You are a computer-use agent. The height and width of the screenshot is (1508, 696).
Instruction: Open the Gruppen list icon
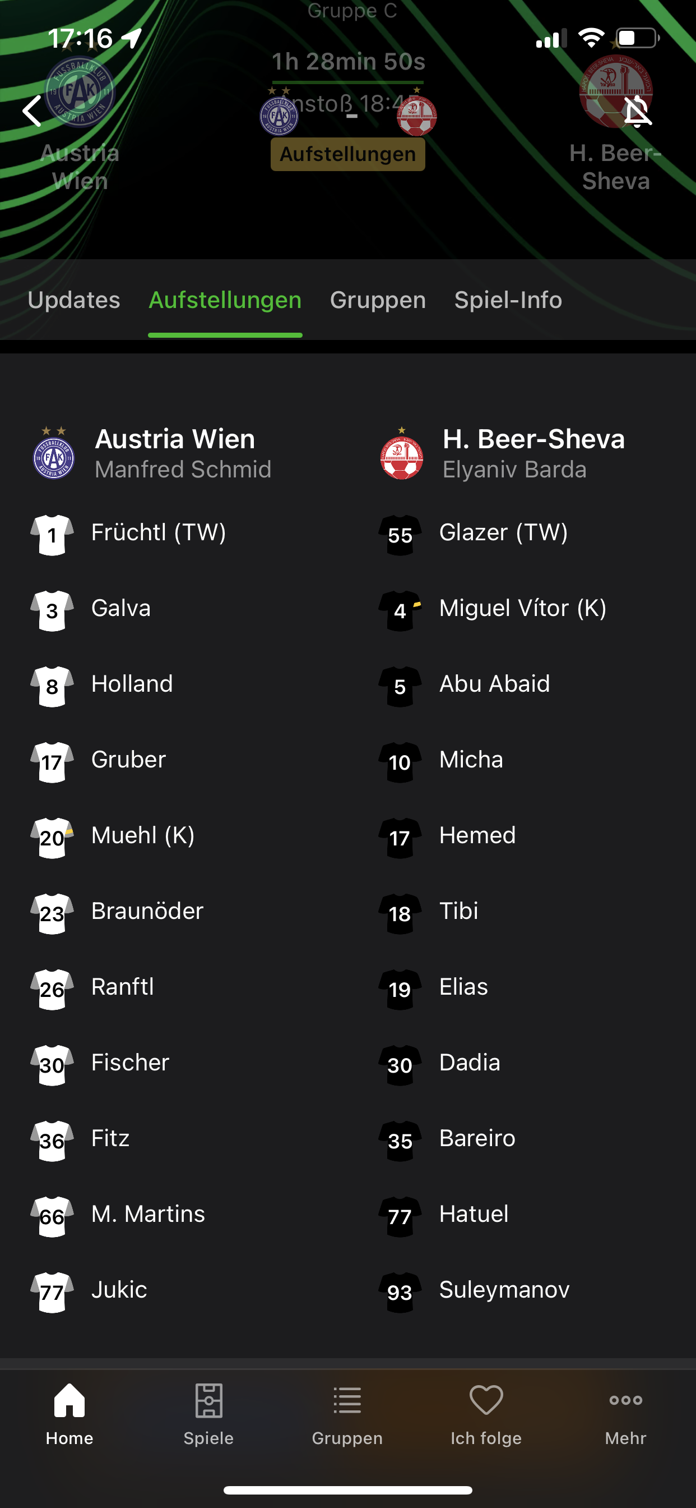click(x=347, y=1401)
